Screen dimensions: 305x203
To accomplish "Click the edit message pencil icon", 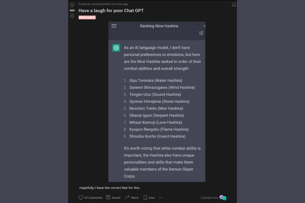I will tap(201, 33).
